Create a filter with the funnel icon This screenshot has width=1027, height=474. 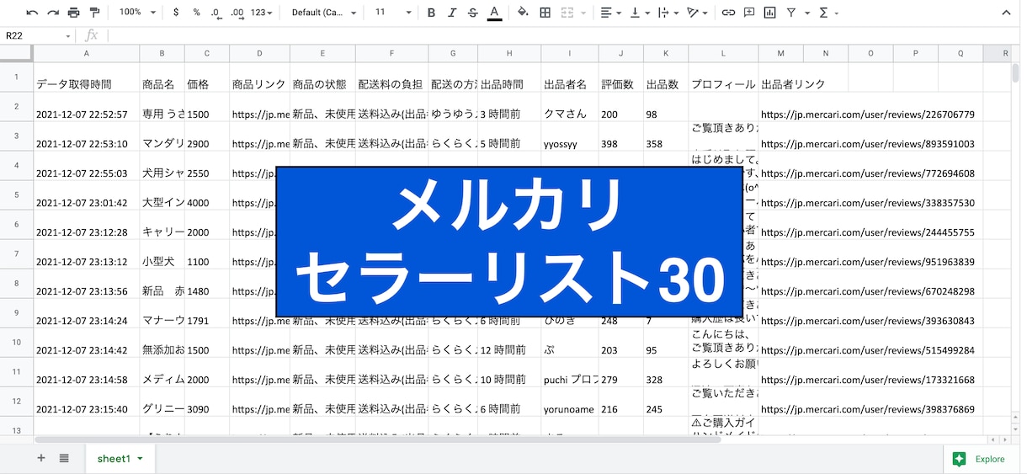[x=791, y=13]
